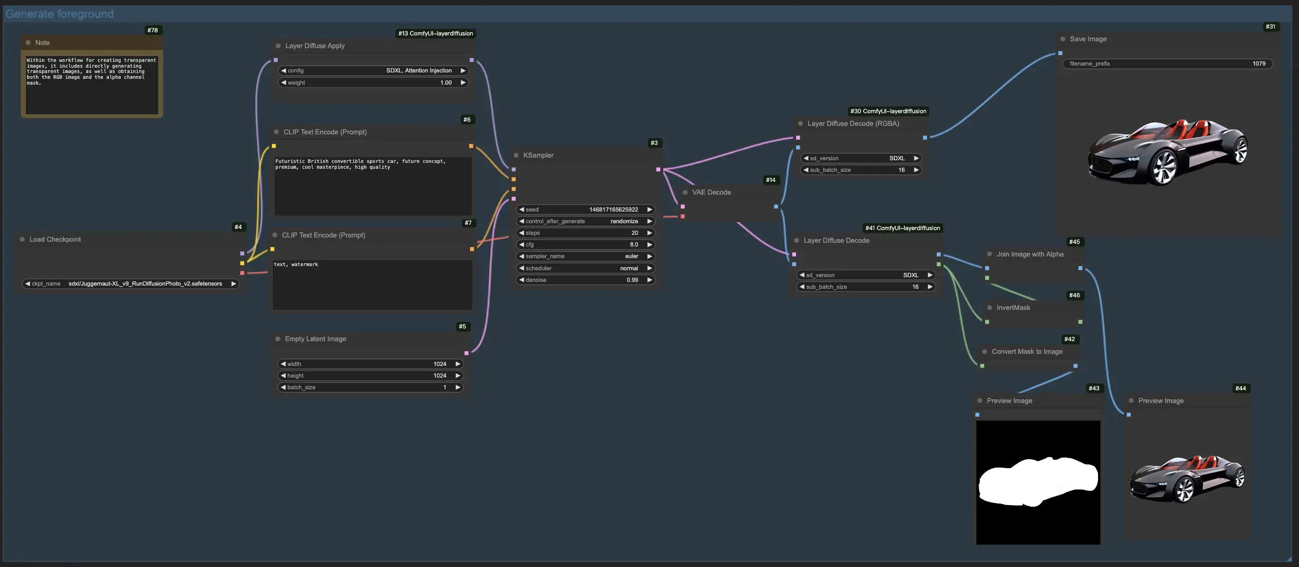Increase width with right arrow in Empty Latent Image
Viewport: 1299px width, 567px height.
(x=458, y=364)
